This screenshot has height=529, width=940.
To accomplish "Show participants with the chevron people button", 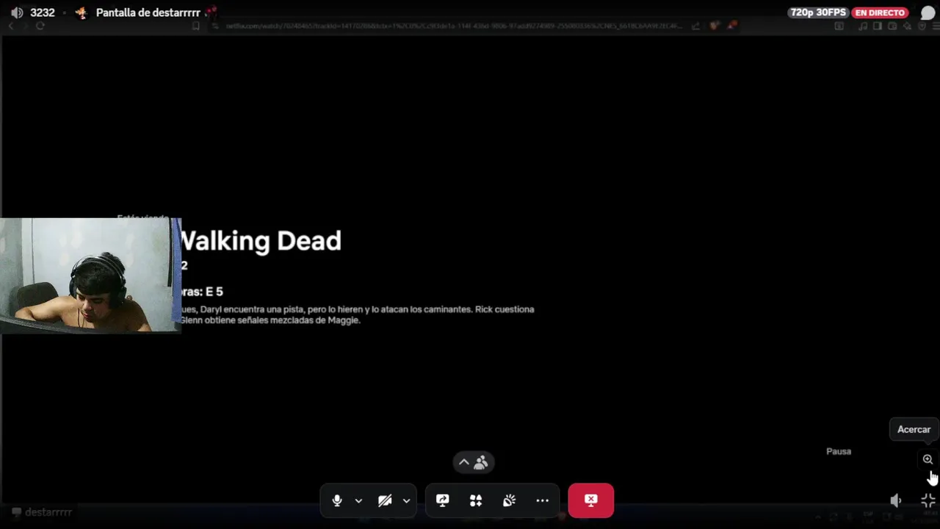I will [x=473, y=462].
